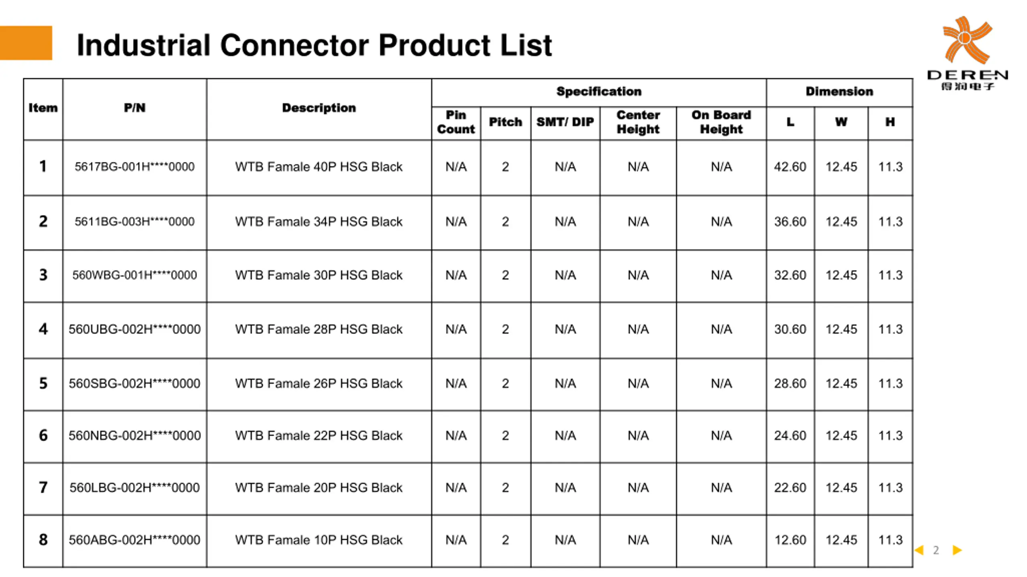Click the SMT/ DIP header cell
Image resolution: width=1027 pixels, height=577 pixels.
(565, 123)
